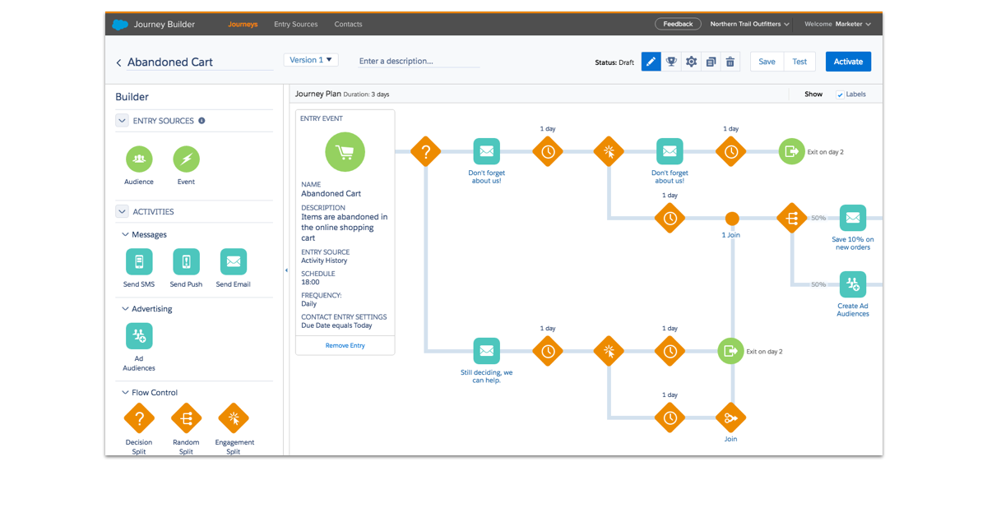Select the Random Split icon in Builder

coord(186,418)
